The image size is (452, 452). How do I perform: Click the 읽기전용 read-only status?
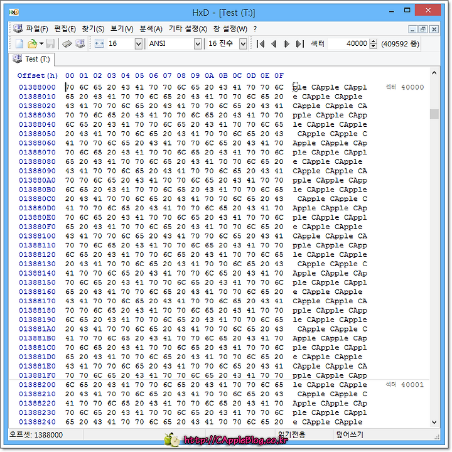[x=291, y=434]
